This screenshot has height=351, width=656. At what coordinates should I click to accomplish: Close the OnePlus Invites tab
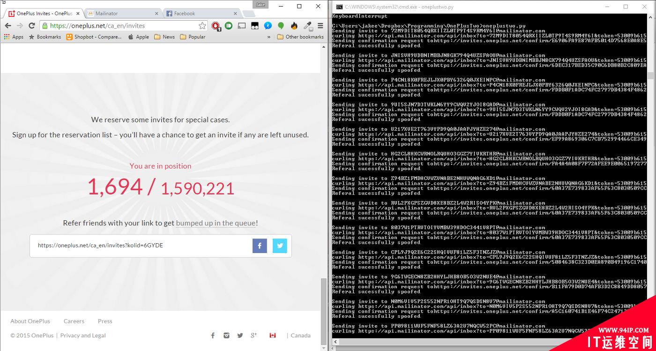pyautogui.click(x=77, y=14)
